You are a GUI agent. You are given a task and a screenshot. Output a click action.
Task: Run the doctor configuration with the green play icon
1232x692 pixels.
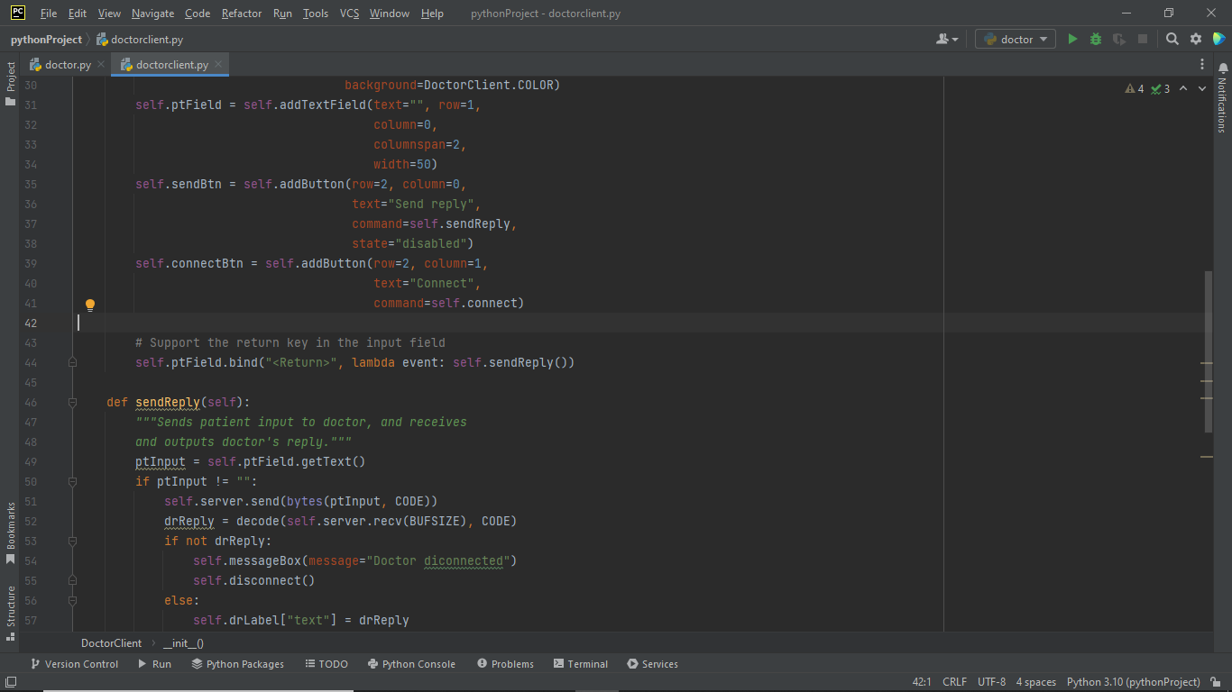tap(1072, 39)
